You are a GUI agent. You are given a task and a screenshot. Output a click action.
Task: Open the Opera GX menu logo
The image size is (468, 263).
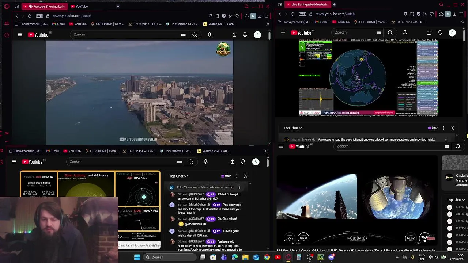tap(7, 6)
